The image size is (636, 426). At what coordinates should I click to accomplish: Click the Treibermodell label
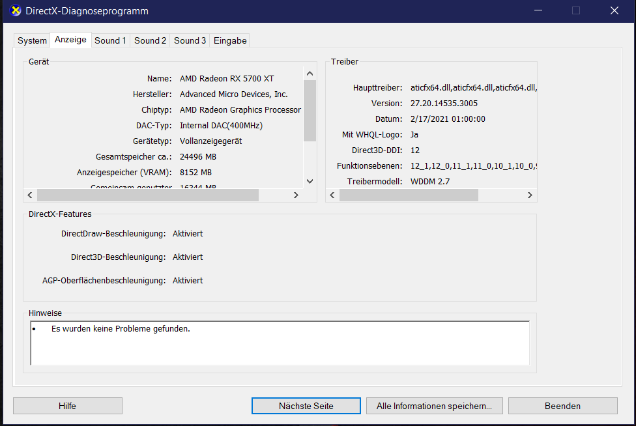375,182
